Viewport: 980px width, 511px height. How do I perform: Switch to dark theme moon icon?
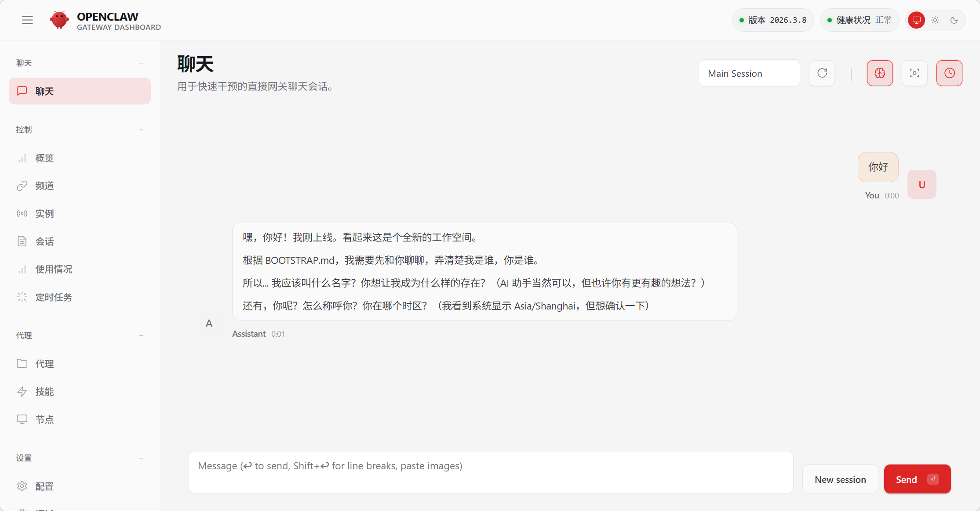coord(954,20)
